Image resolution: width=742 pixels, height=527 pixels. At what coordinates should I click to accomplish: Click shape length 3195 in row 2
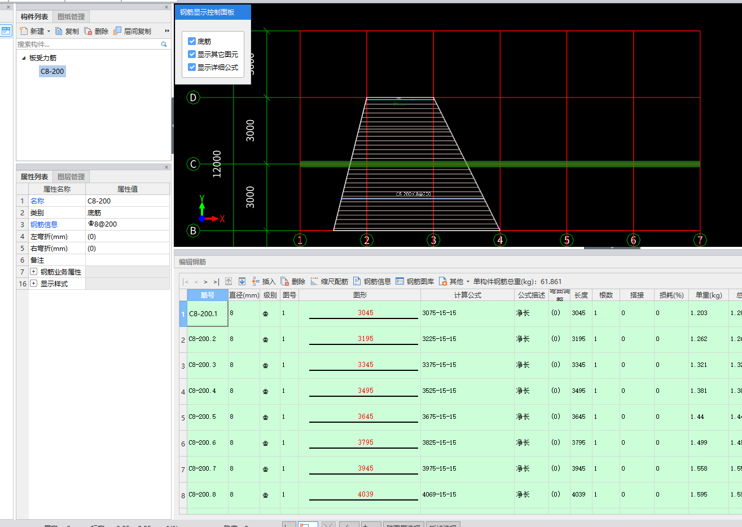tap(366, 339)
